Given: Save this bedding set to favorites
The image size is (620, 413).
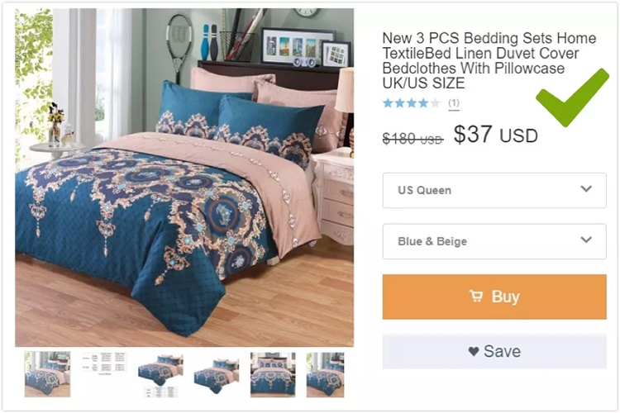Looking at the screenshot, I should click(494, 351).
